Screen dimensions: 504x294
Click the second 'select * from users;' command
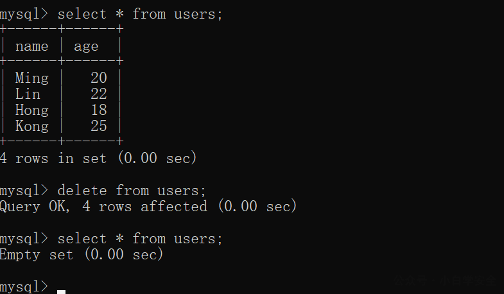click(140, 239)
